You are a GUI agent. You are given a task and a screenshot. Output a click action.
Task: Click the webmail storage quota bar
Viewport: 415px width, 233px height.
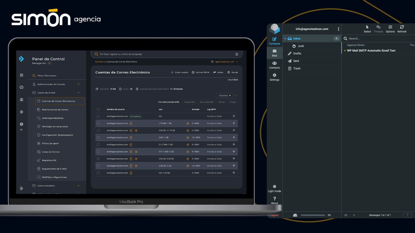coord(313,215)
